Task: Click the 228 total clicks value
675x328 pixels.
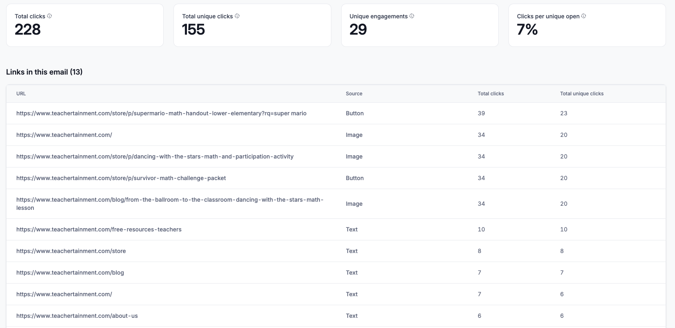Action: [x=28, y=30]
